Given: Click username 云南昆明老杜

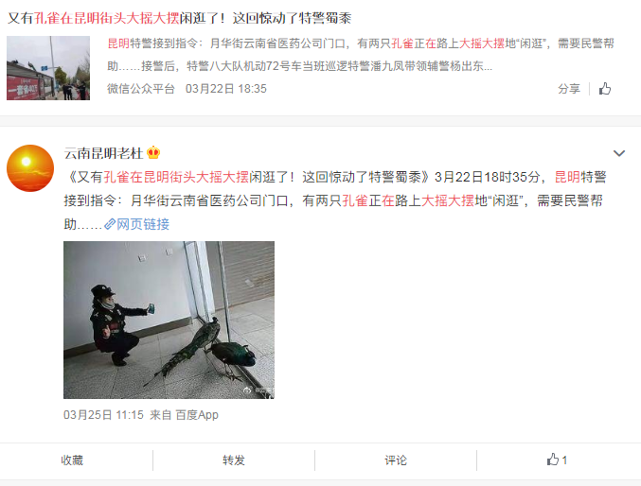Looking at the screenshot, I should pos(103,153).
